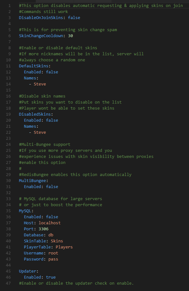Click the DefaultSkins key on line 11

tap(34, 66)
